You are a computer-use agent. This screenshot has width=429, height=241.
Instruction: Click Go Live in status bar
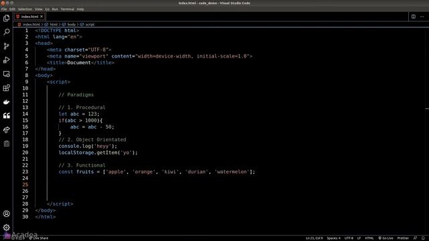(385, 238)
